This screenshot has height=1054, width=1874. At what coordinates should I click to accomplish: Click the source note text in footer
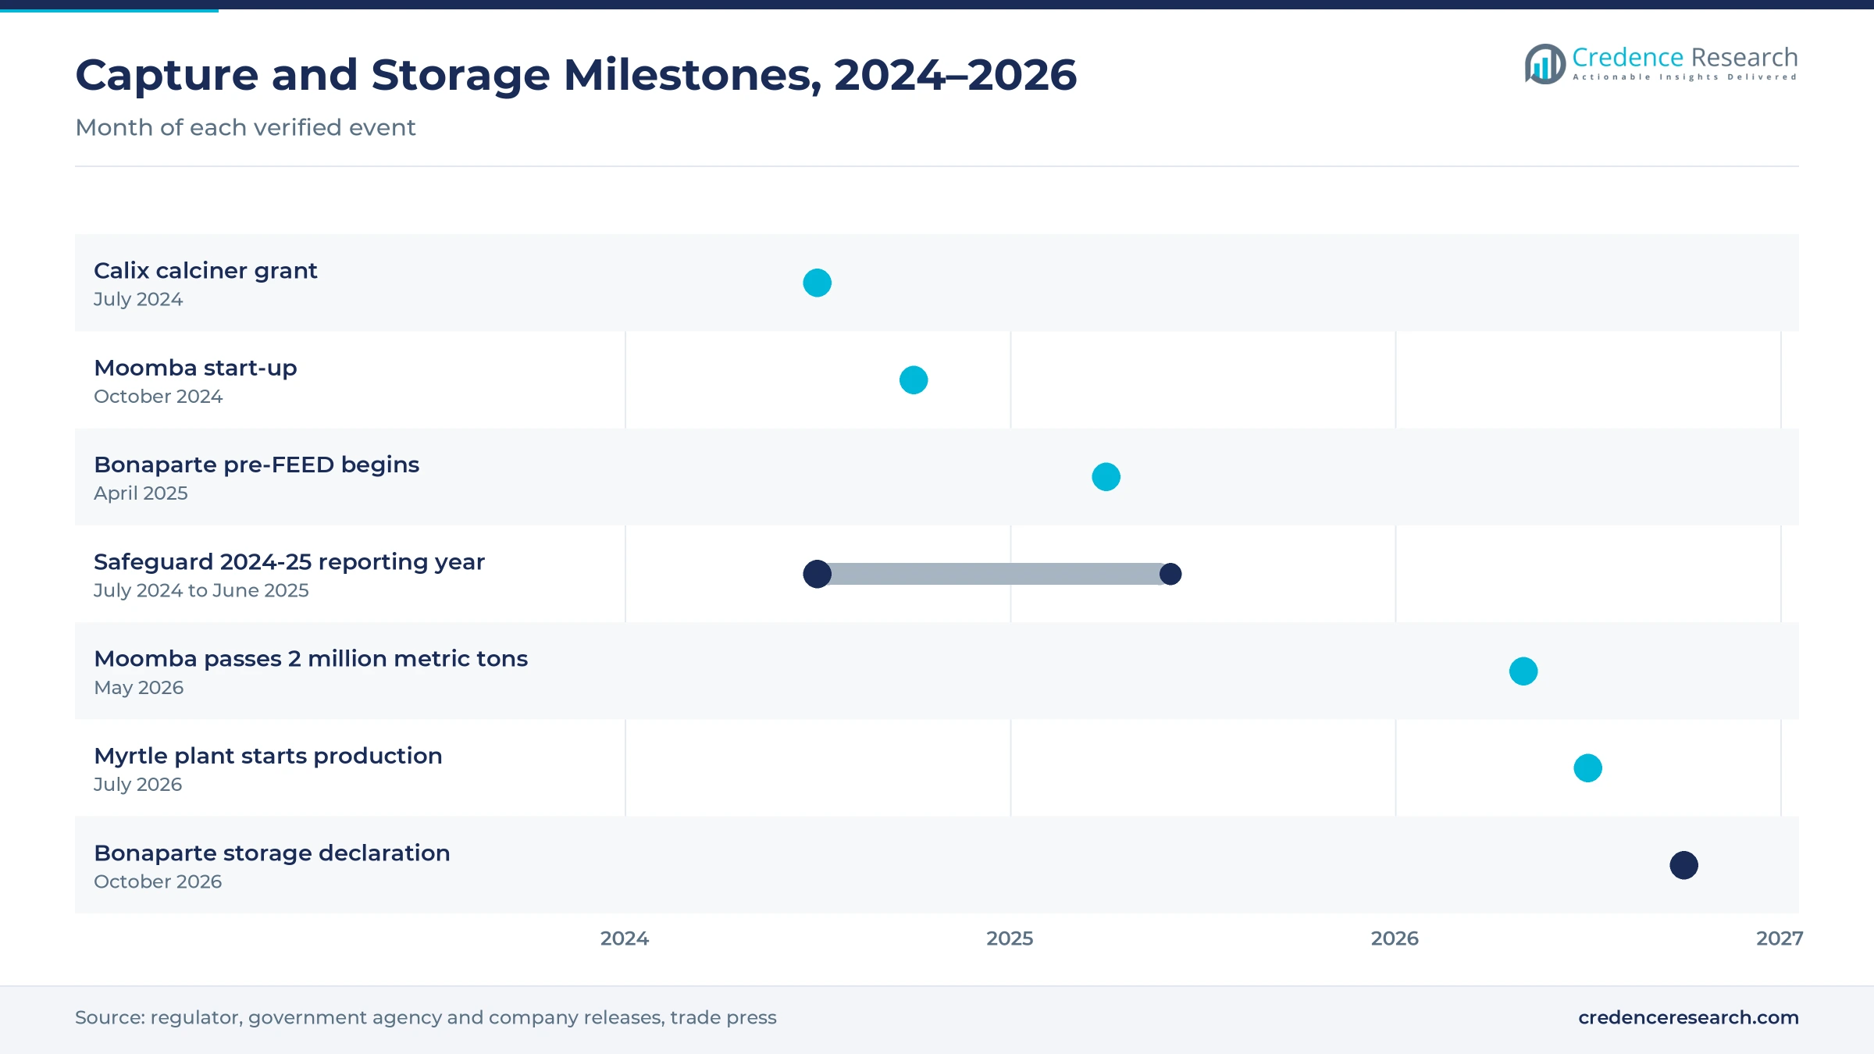click(x=426, y=1017)
